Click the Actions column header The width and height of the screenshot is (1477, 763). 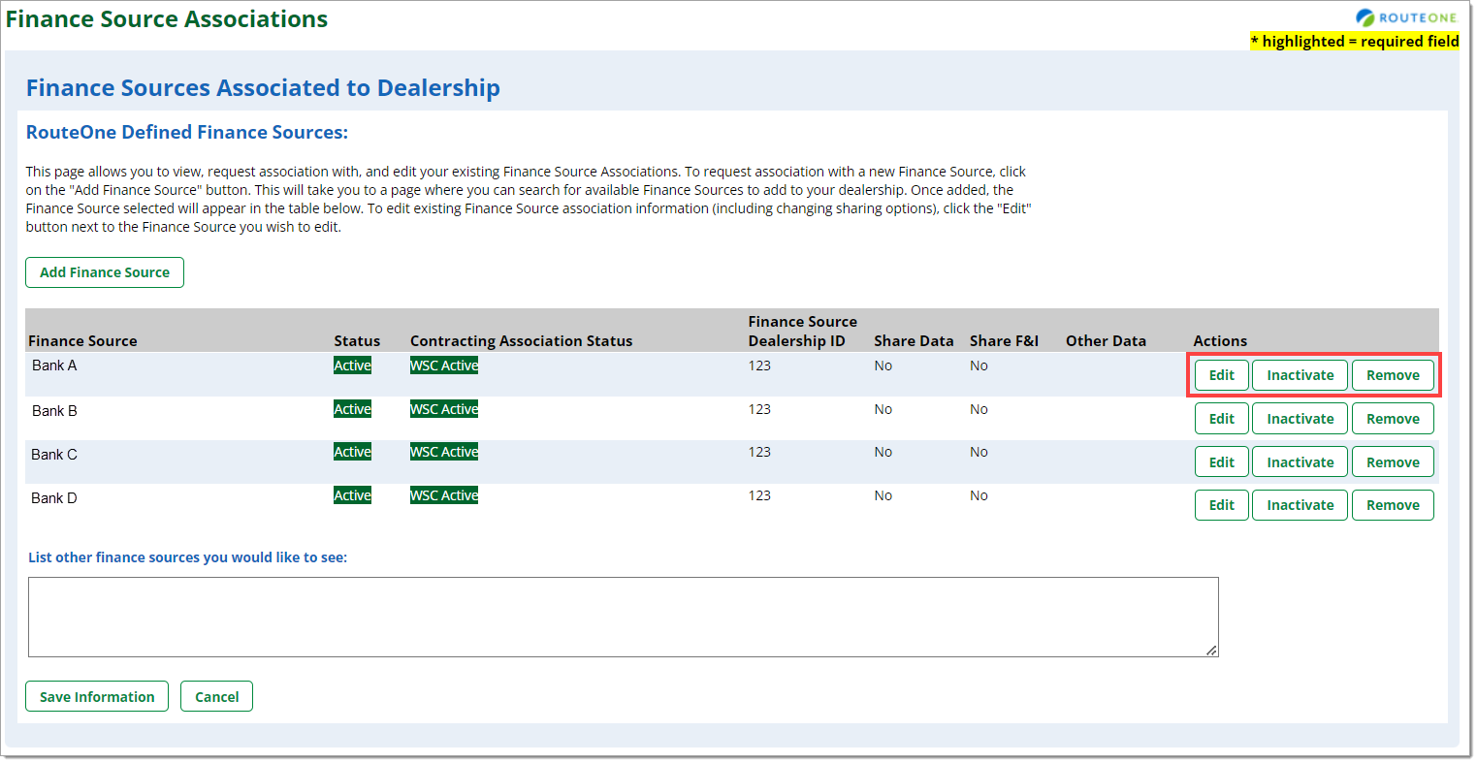click(x=1220, y=341)
